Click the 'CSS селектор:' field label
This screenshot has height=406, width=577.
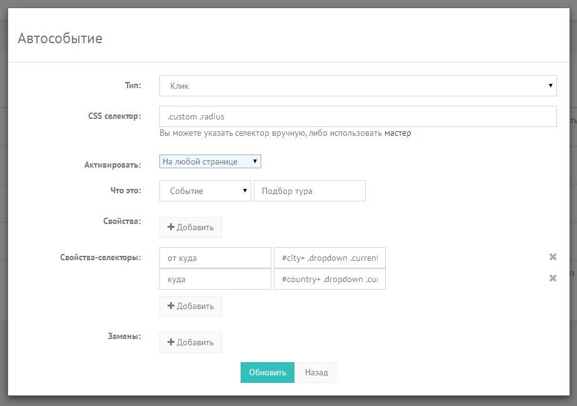pyautogui.click(x=114, y=116)
